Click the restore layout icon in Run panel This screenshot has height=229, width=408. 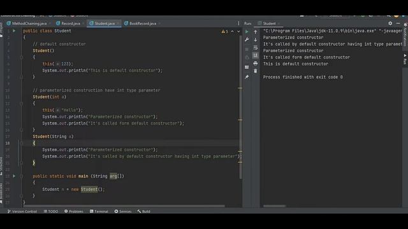tap(247, 67)
